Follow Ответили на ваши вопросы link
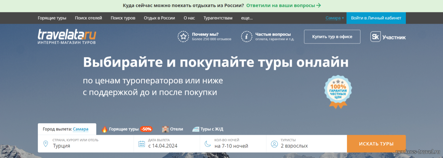The width and height of the screenshot is (443, 158). pos(284,5)
